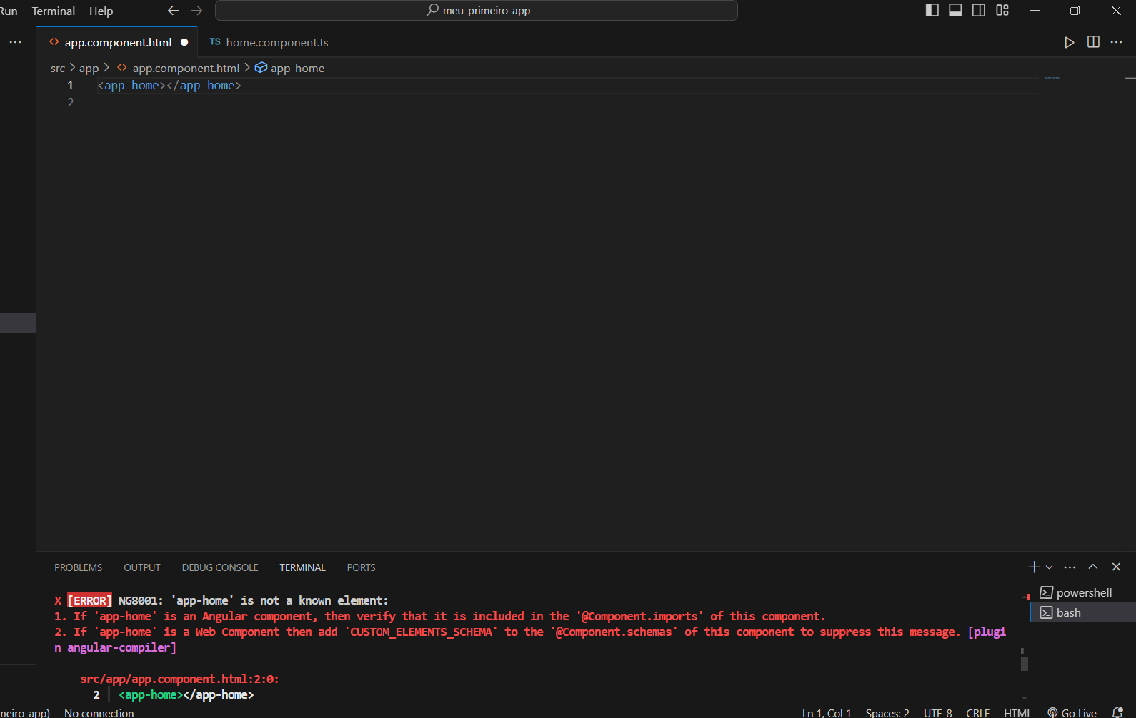Click app-home breadcrumb symbol
Viewport: 1136px width, 718px height.
290,68
